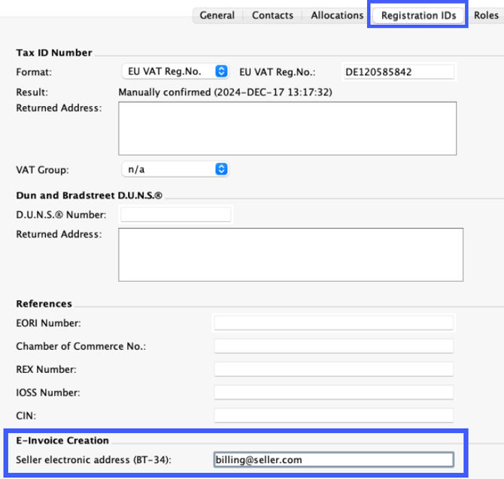This screenshot has height=479, width=504.
Task: Click the 'EU VAT Reg.No.:' label
Action: click(278, 72)
